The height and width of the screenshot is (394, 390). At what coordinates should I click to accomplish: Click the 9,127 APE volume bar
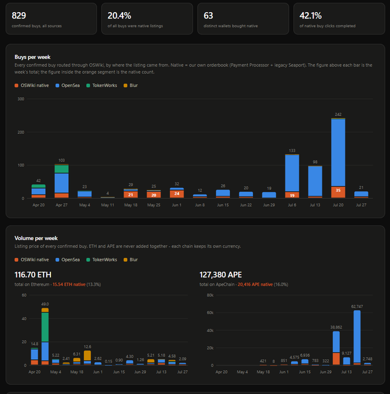point(347,361)
